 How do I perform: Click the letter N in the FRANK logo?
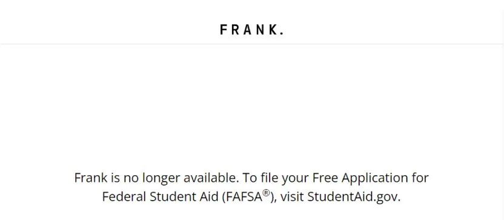click(x=260, y=30)
